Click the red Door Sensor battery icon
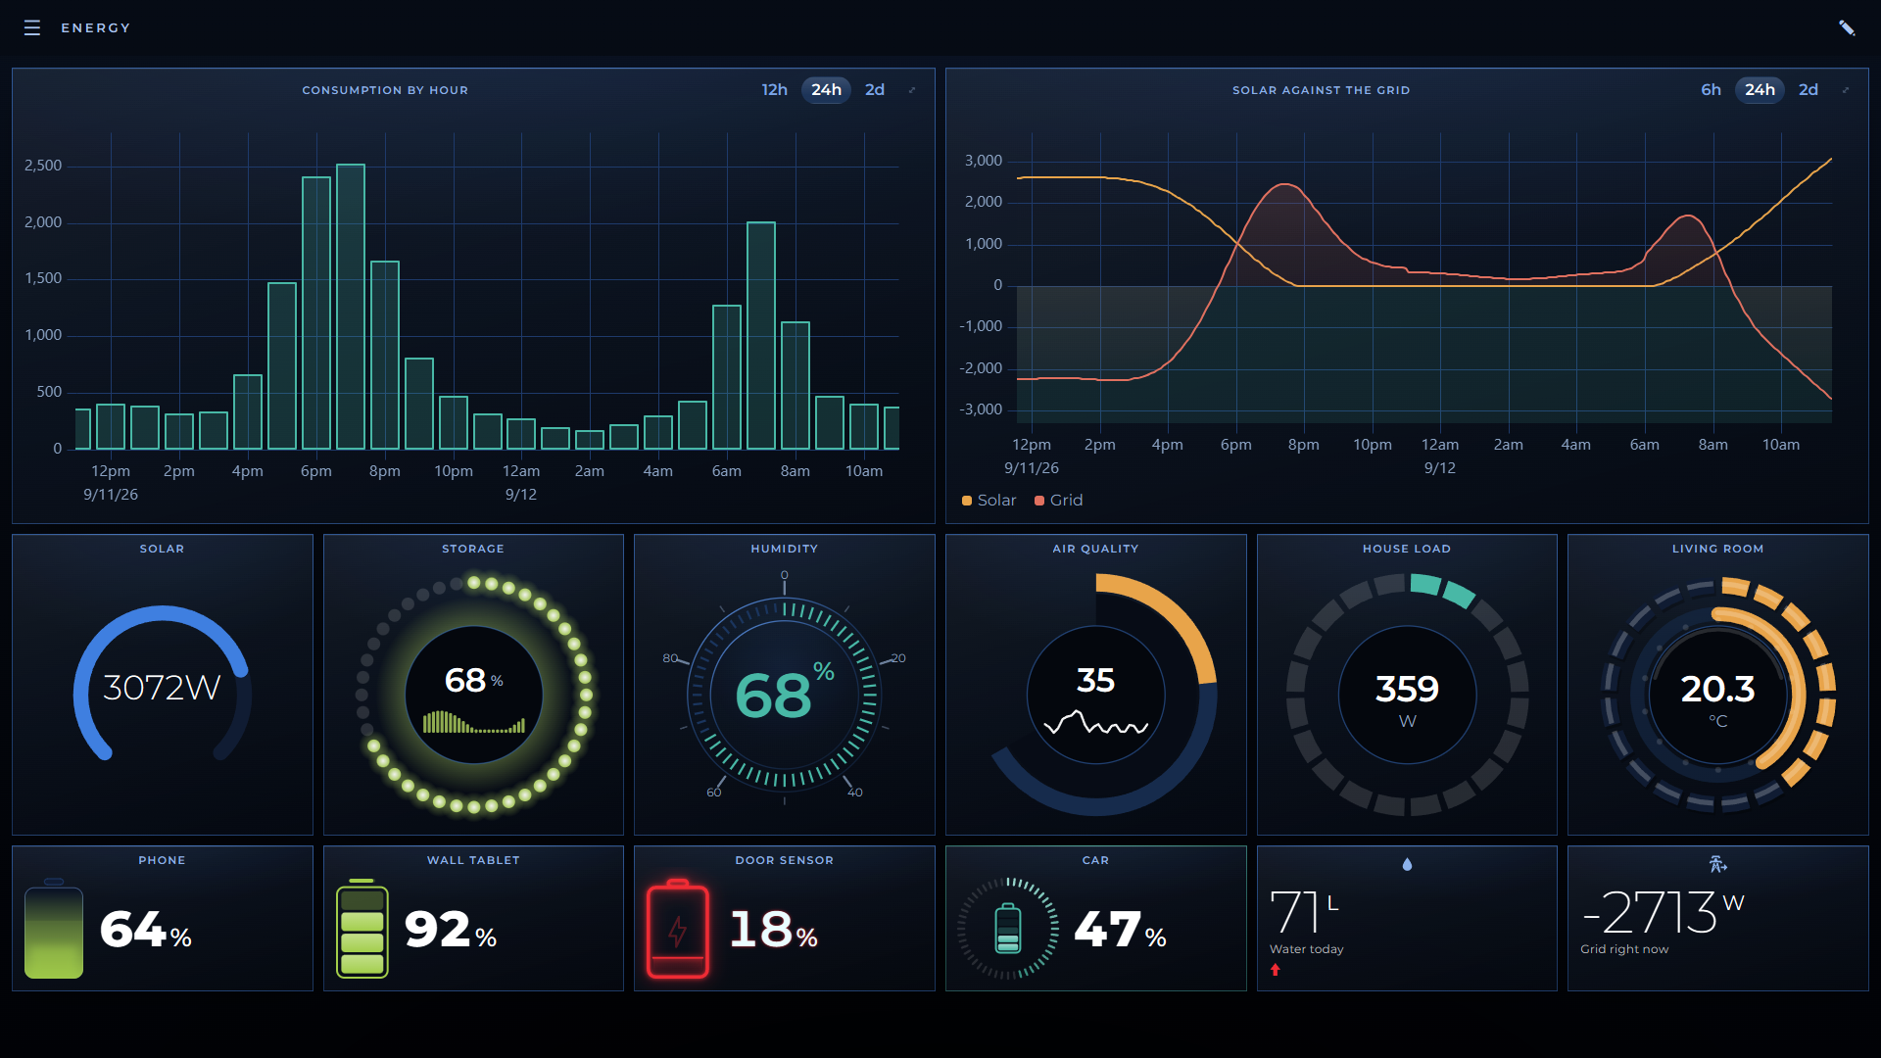The width and height of the screenshot is (1881, 1058). click(677, 929)
